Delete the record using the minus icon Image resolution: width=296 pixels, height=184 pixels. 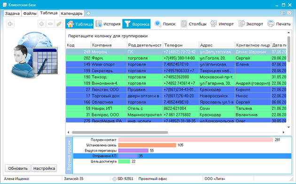50,24
